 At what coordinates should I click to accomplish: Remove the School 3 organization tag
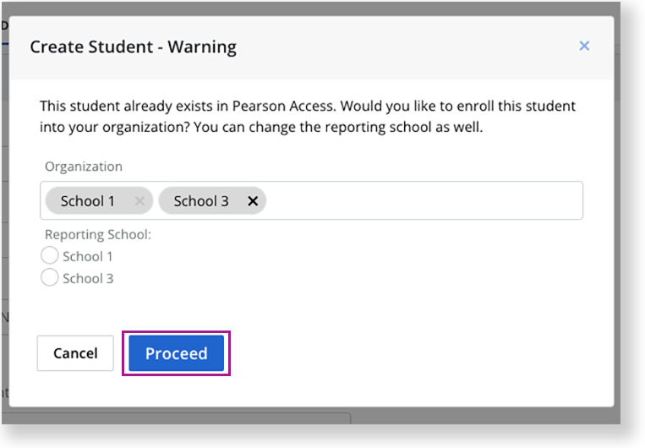pos(253,201)
